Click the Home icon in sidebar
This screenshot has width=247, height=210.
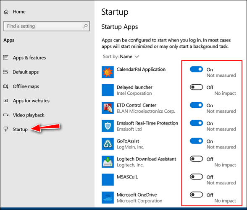[6, 12]
